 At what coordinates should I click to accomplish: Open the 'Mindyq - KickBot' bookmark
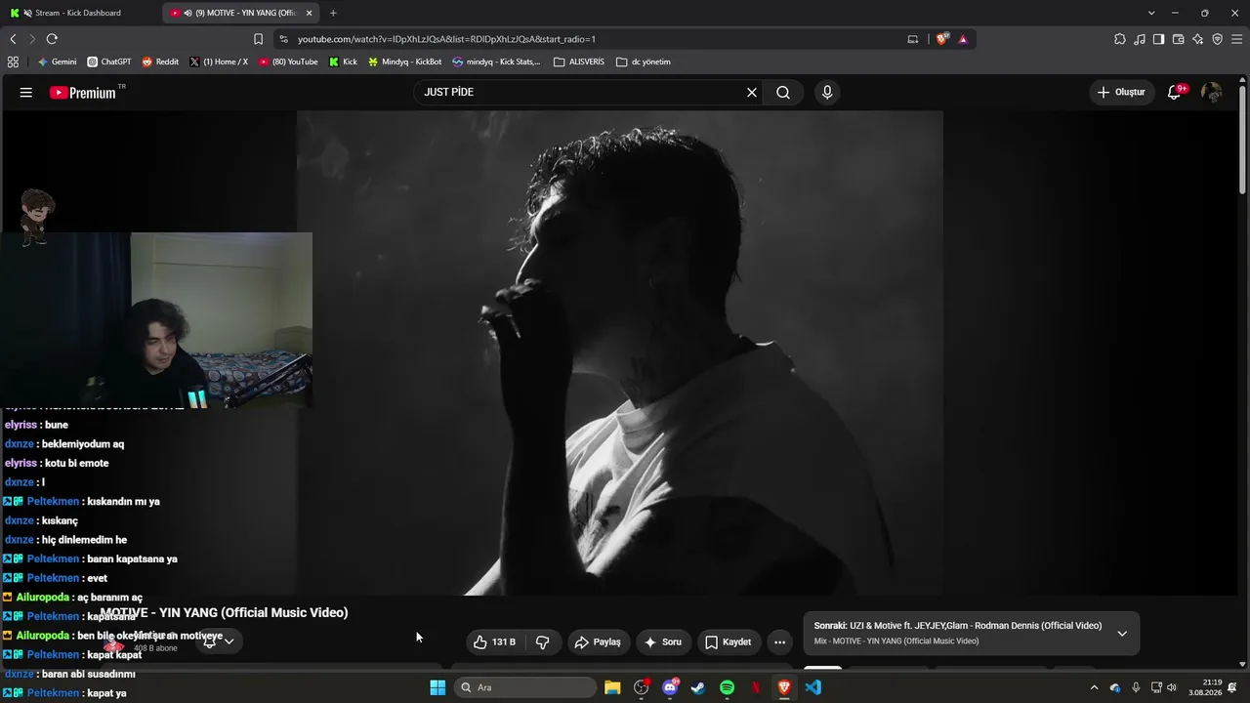click(x=404, y=62)
